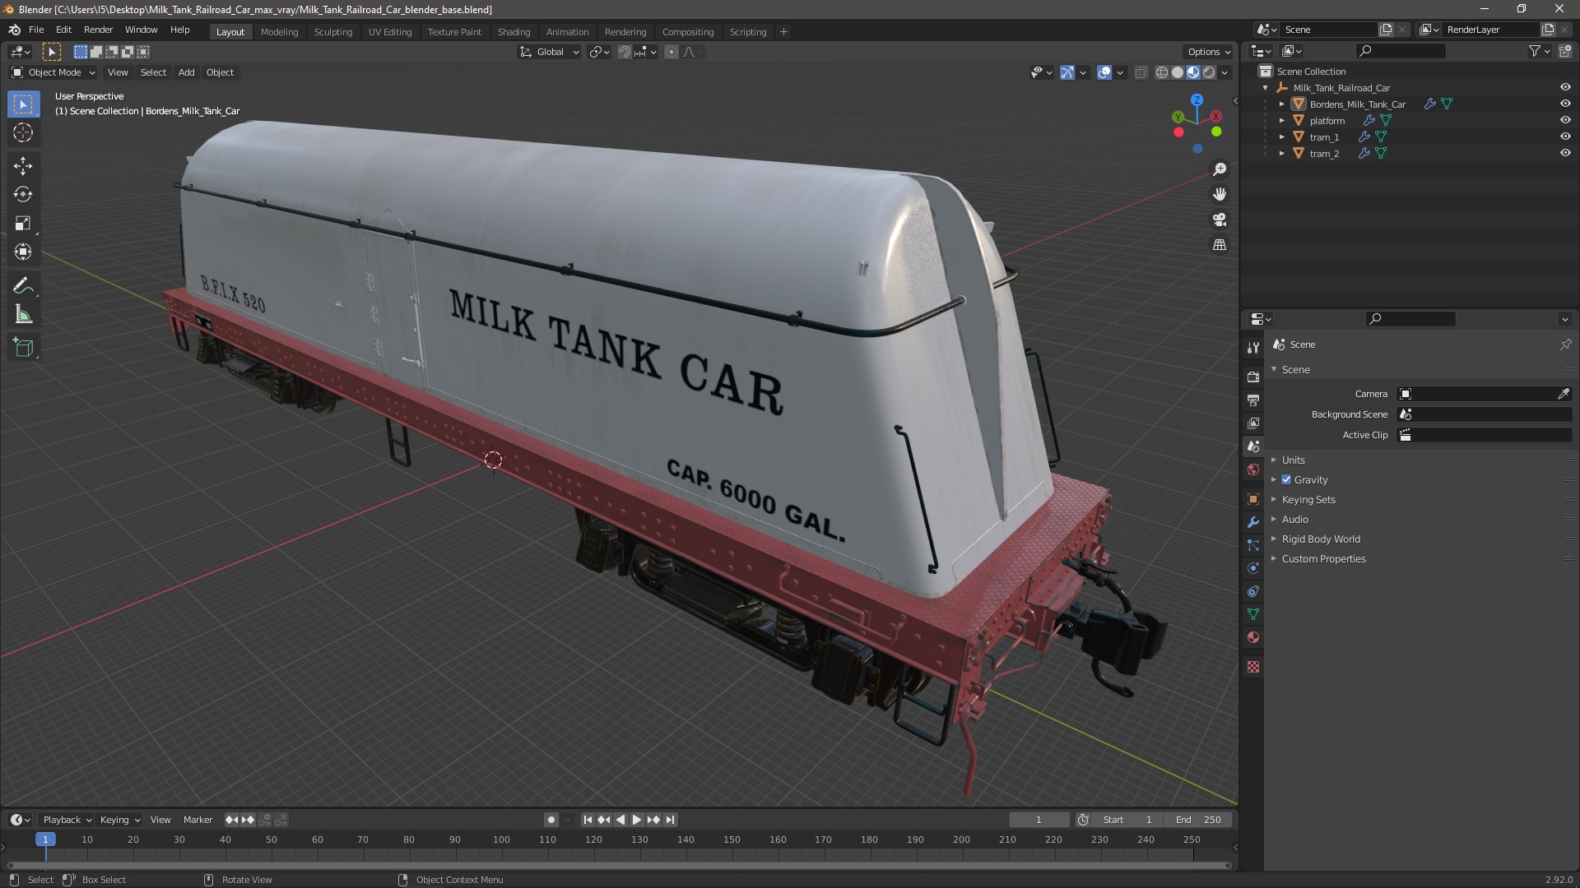Screen dimensions: 1580x888
Task: Open the Render properties tab
Action: 1253,377
